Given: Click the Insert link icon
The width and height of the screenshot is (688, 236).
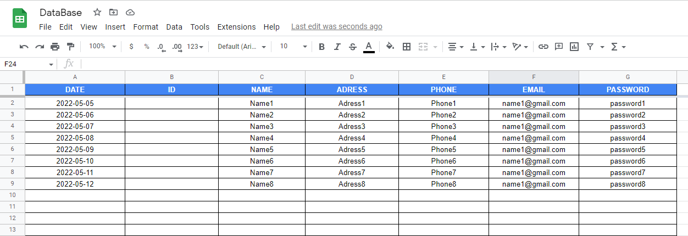Looking at the screenshot, I should [x=543, y=47].
